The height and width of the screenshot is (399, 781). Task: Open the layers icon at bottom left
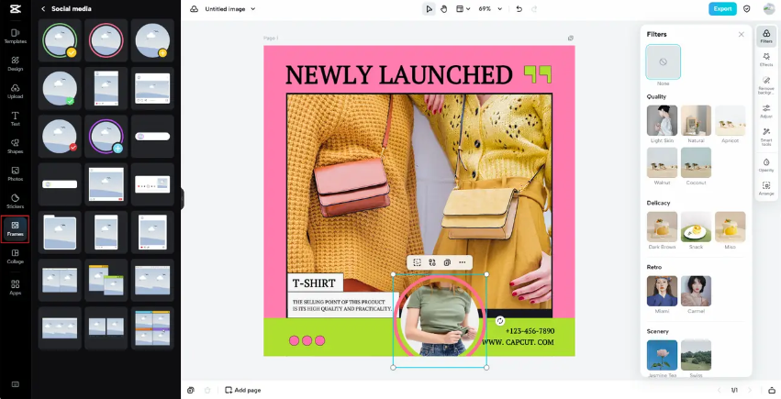click(x=190, y=390)
